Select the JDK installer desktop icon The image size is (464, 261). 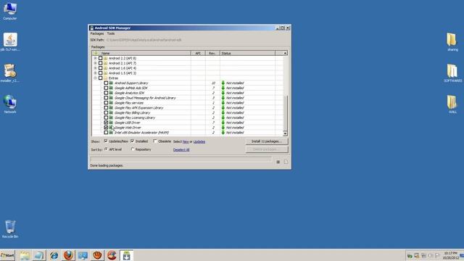(10, 42)
